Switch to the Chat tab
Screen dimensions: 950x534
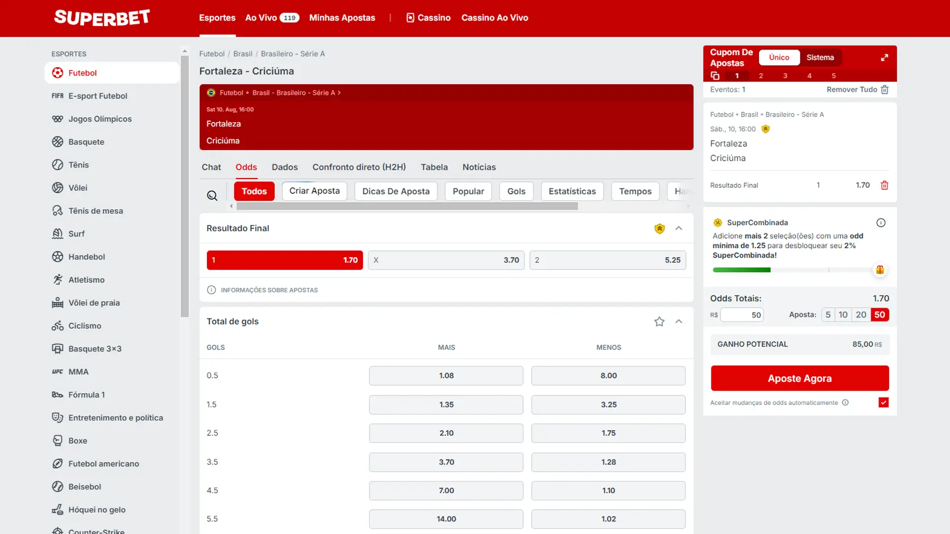211,167
